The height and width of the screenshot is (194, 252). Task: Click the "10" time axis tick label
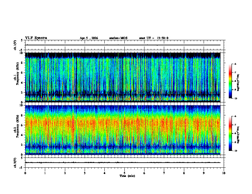click(x=224, y=173)
